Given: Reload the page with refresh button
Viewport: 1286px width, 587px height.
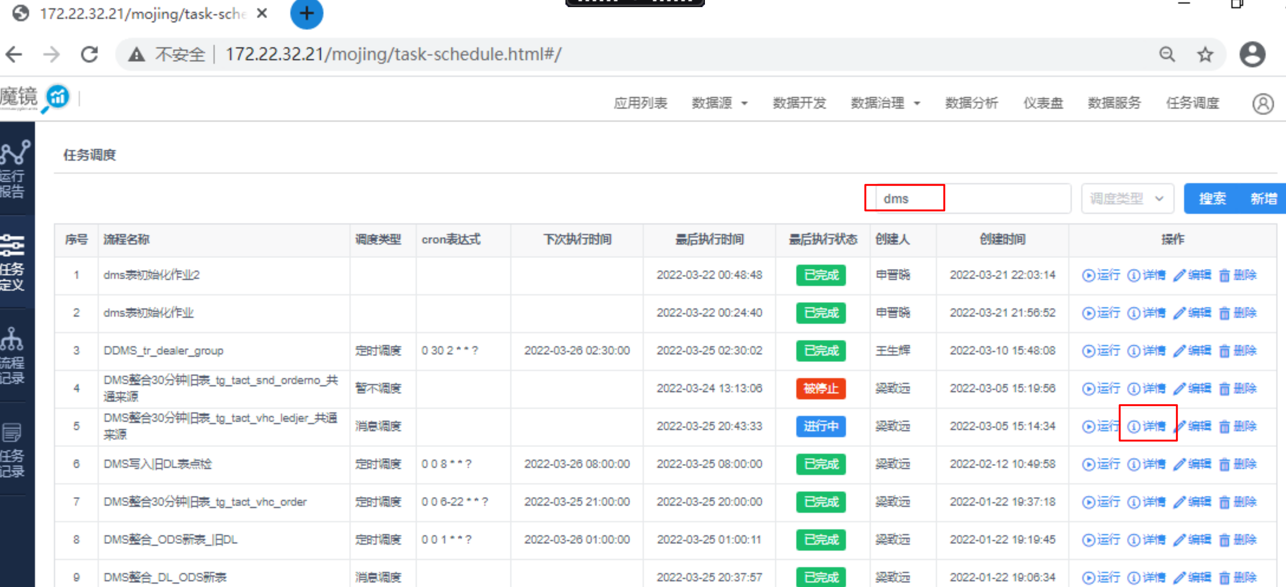Looking at the screenshot, I should click(89, 54).
